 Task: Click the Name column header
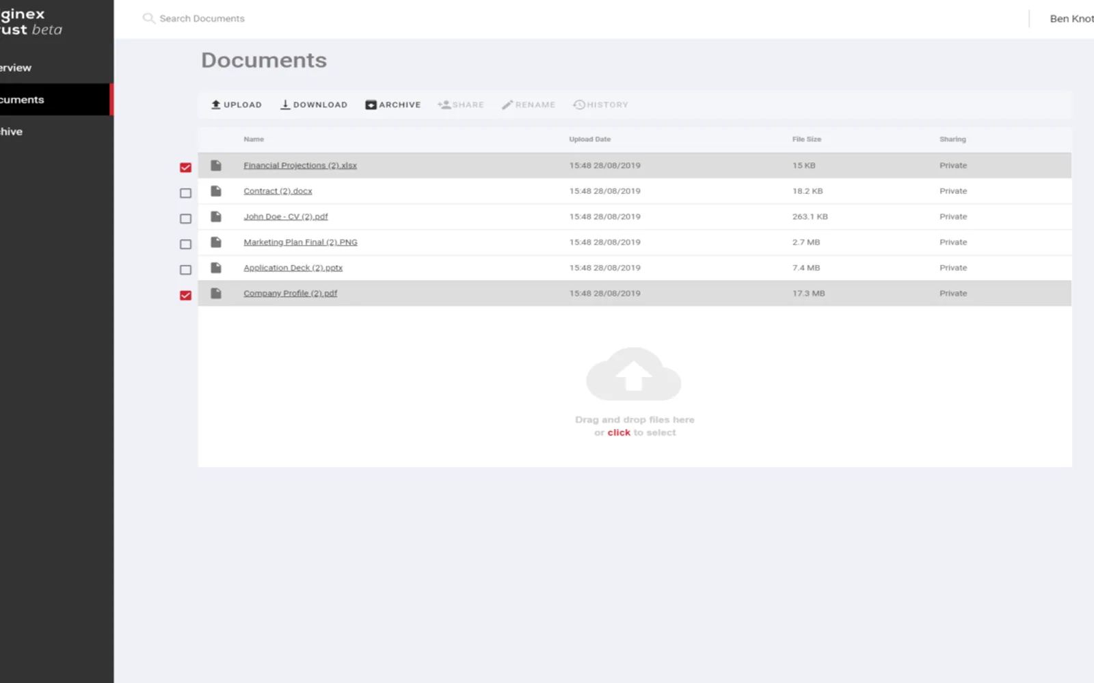click(254, 139)
